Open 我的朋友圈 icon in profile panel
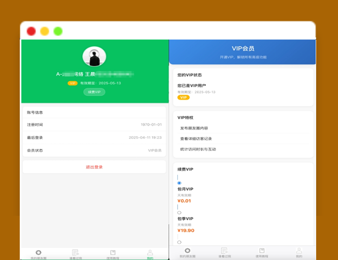Viewport: 338px width, 260px height. point(38,252)
